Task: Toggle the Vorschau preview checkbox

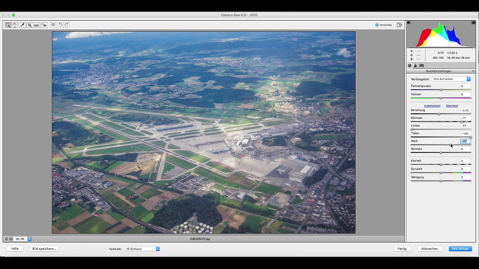Action: [x=377, y=25]
